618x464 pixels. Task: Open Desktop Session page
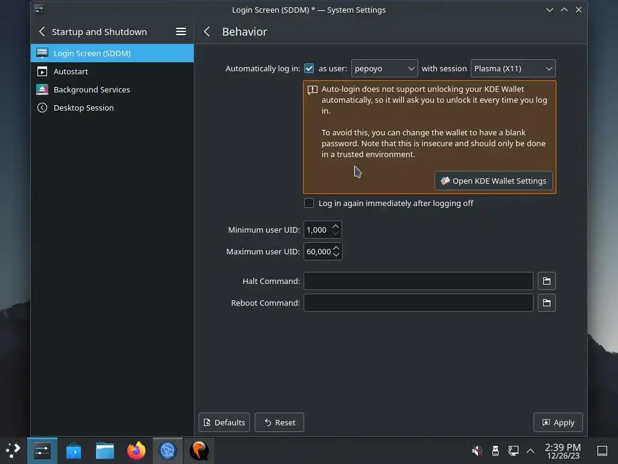pyautogui.click(x=112, y=108)
